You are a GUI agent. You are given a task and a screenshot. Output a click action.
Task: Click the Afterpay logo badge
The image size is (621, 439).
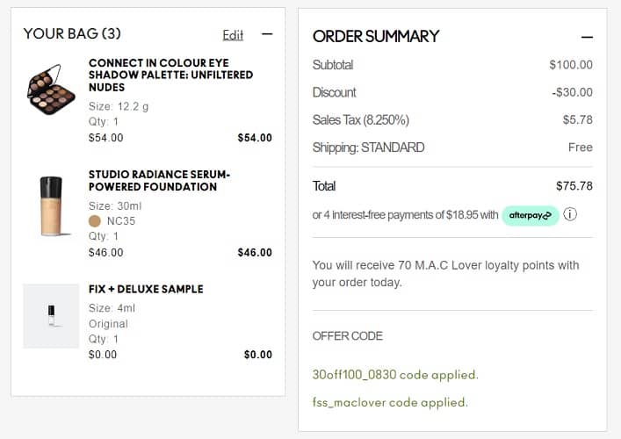[x=531, y=215]
